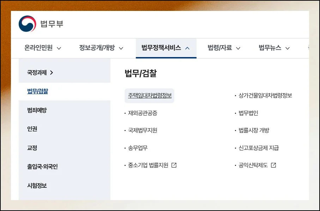Collapse the 법무정책서비스 menu
The image size is (320, 211).
click(x=187, y=48)
